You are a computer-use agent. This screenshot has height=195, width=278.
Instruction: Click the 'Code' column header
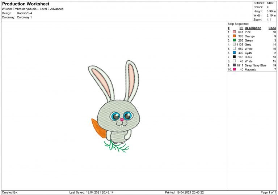pyautogui.click(x=272, y=28)
